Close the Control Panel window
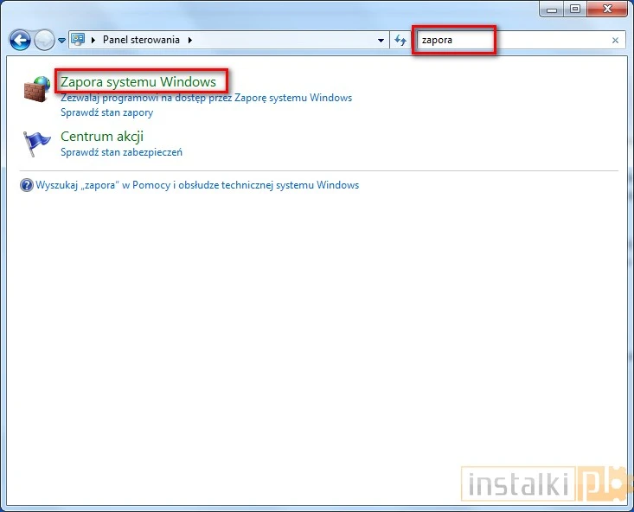Viewport: 634px width, 512px height. coord(607,9)
